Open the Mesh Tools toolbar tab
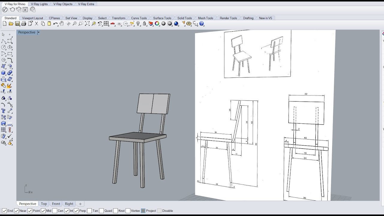 pos(205,18)
